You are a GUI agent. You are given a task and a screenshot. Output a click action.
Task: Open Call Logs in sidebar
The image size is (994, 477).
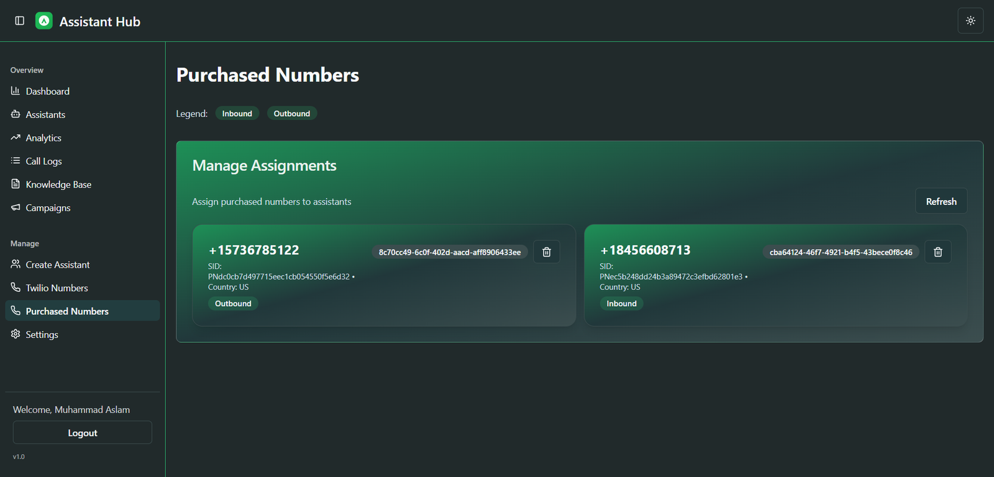[x=43, y=161]
